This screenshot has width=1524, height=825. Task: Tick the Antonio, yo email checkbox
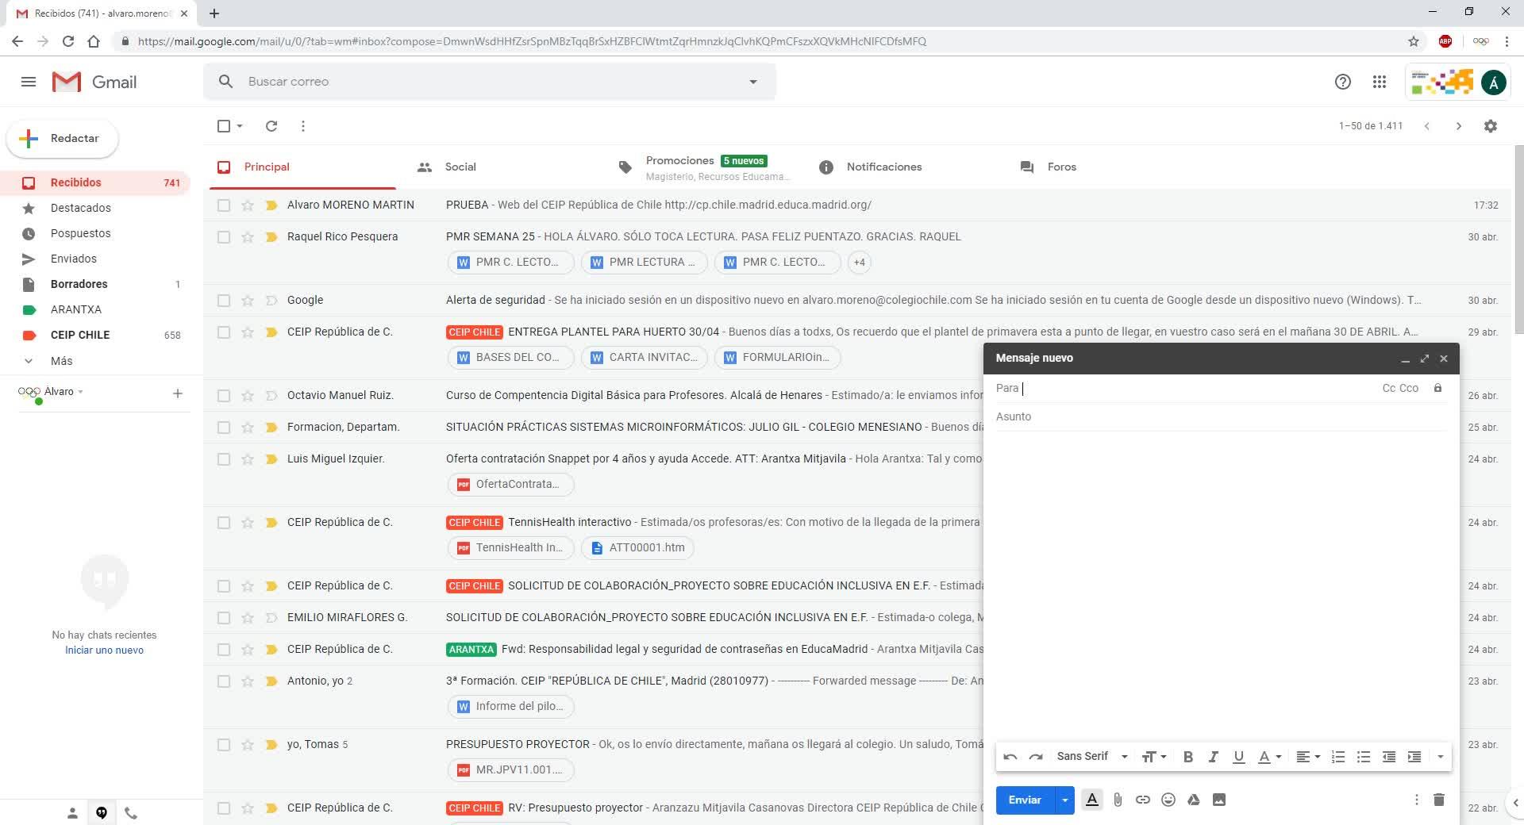point(224,681)
